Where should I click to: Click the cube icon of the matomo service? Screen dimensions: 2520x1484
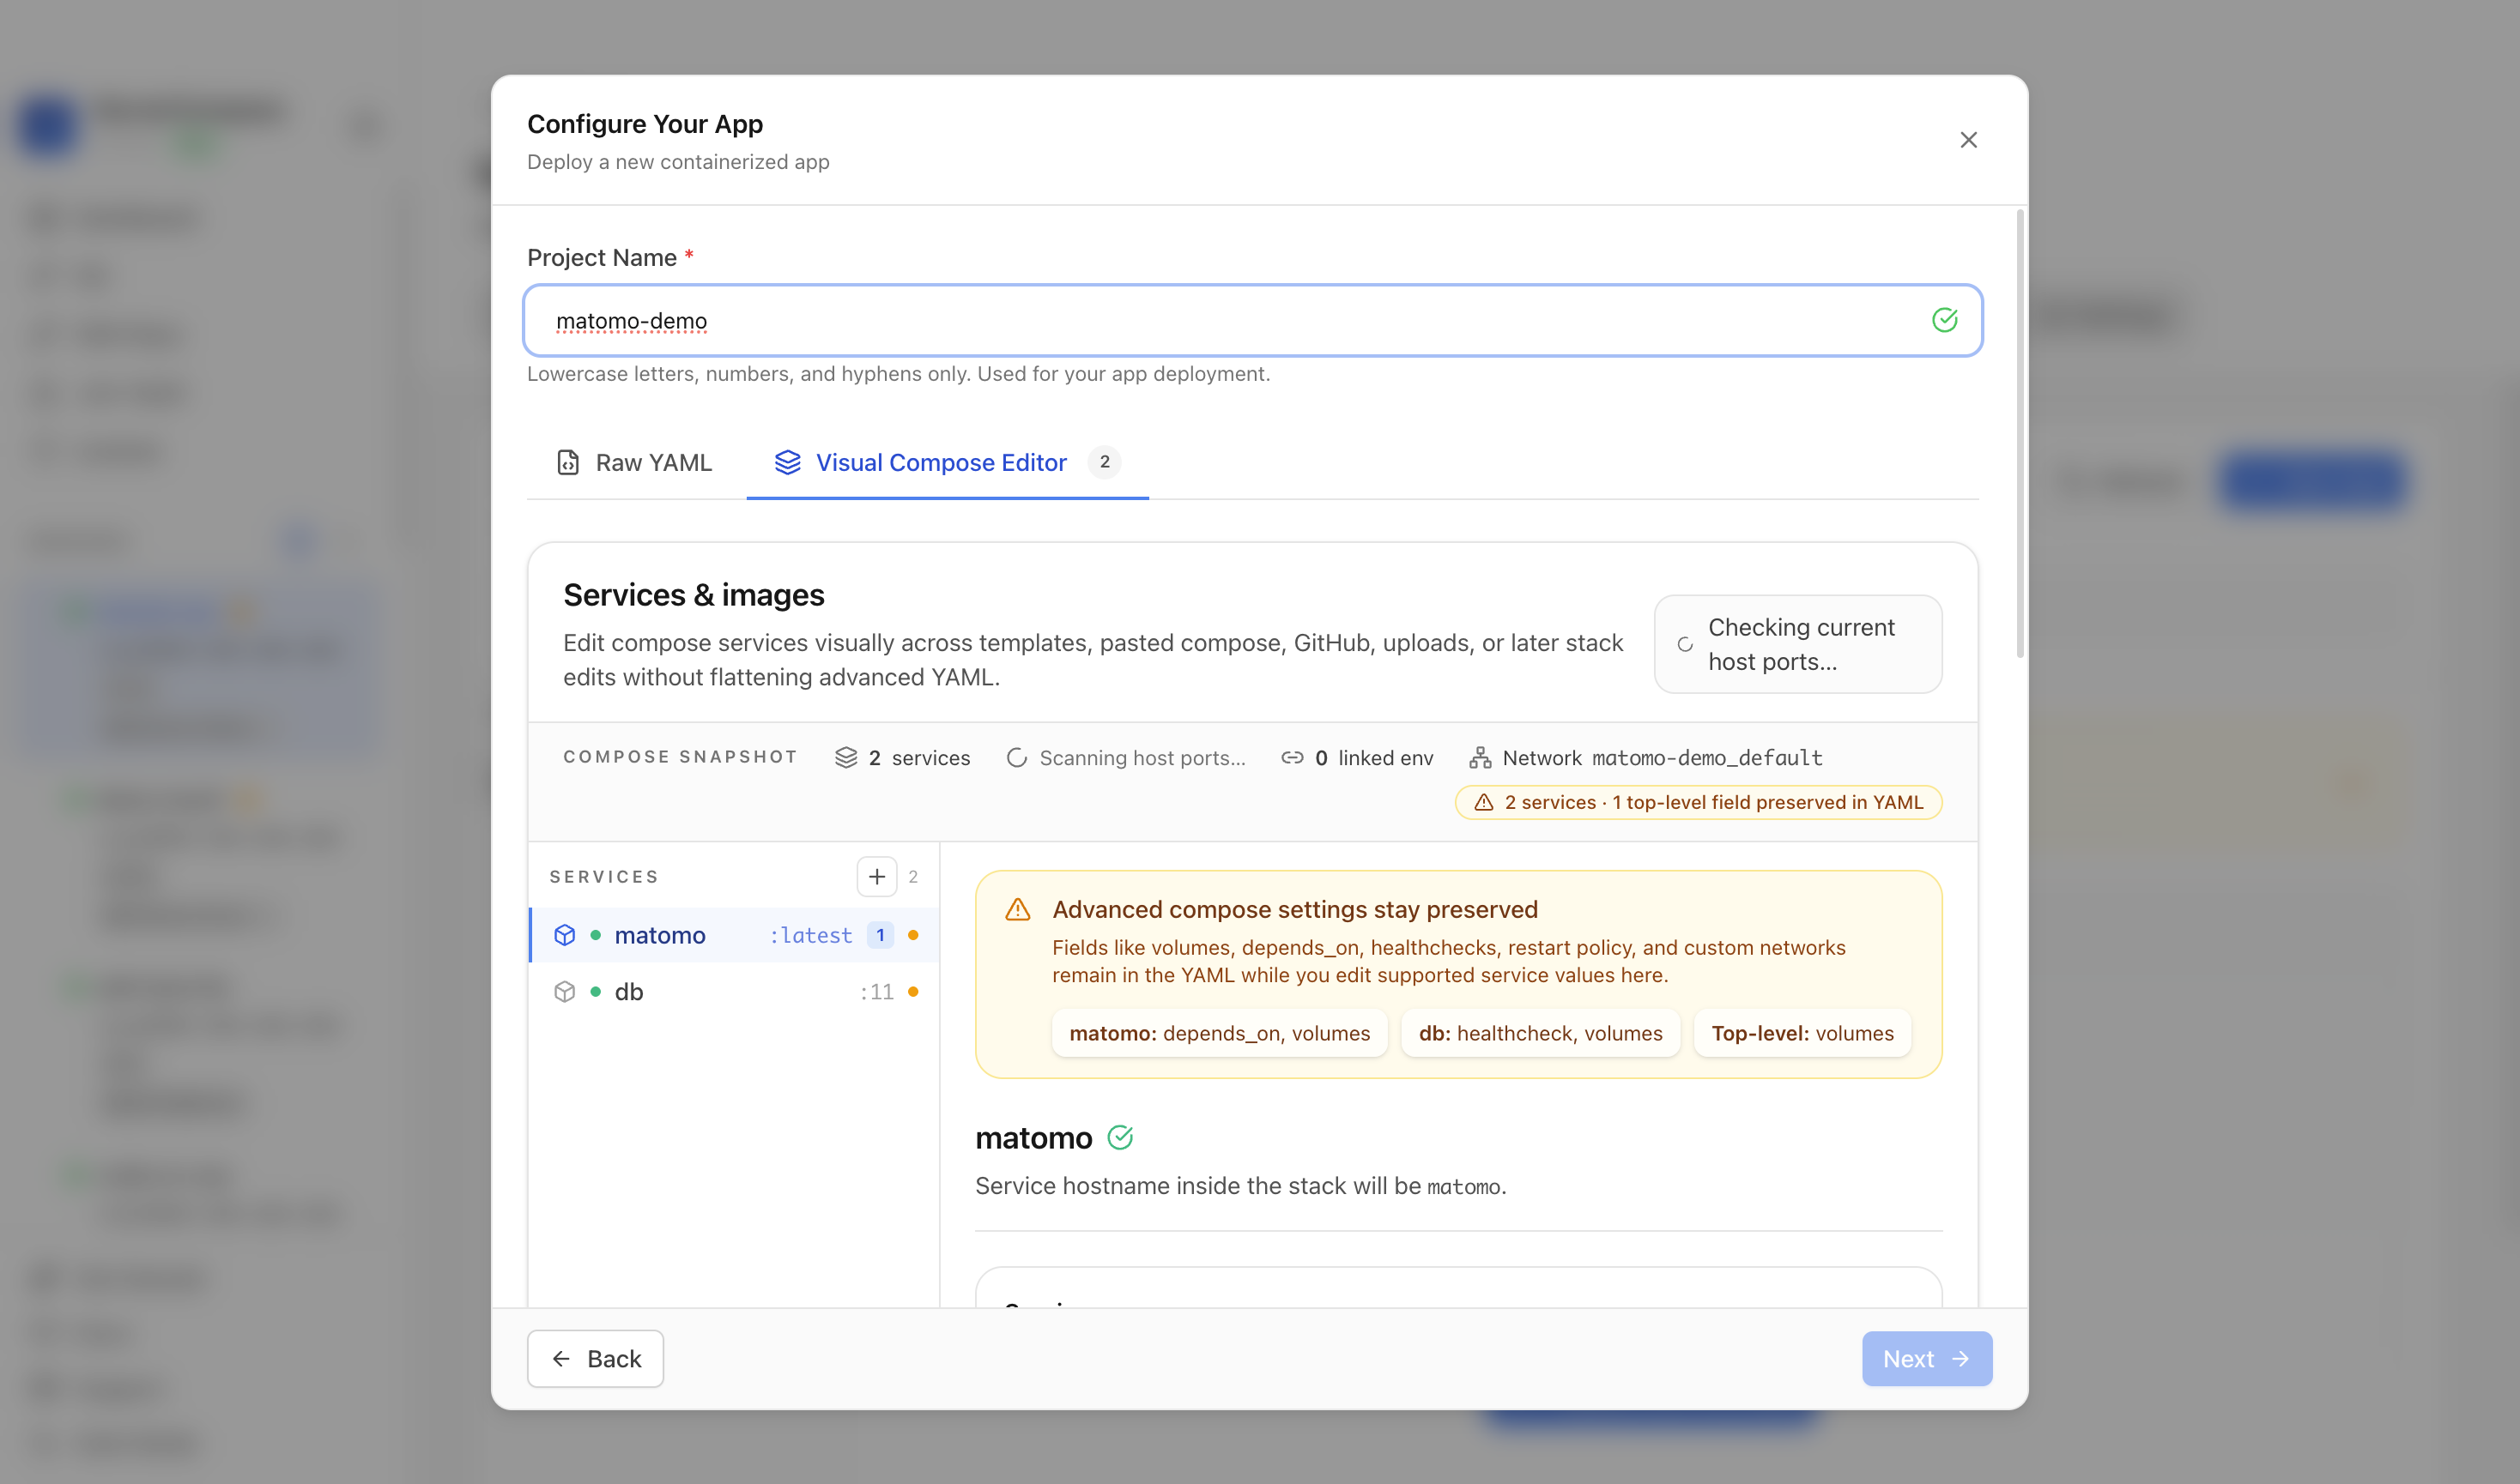click(564, 934)
